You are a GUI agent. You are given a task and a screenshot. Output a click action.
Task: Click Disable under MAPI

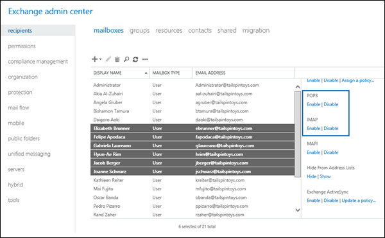[x=330, y=152]
